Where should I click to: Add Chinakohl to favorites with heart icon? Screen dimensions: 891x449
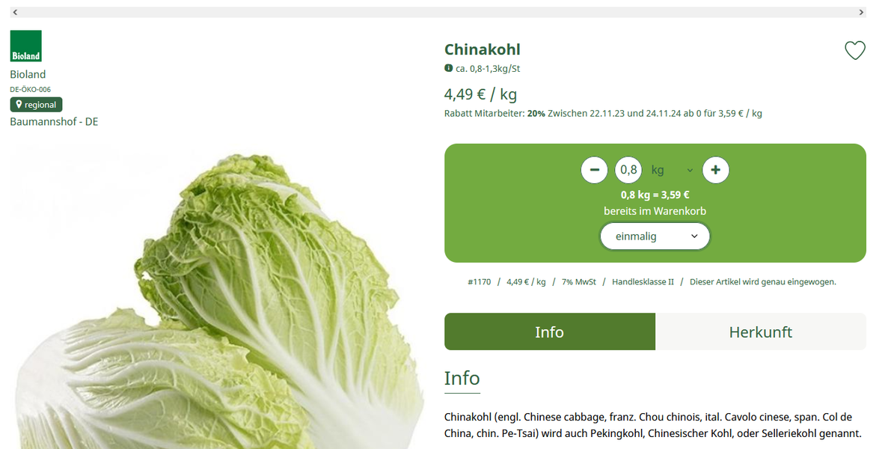(x=854, y=51)
